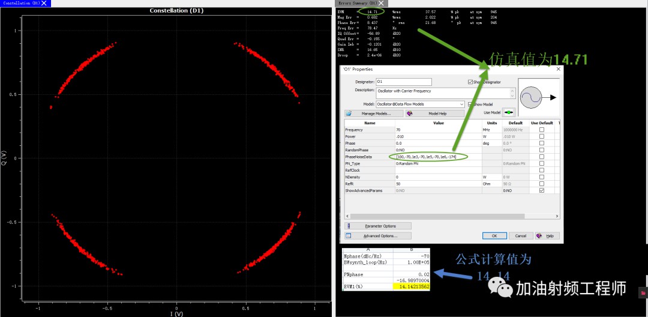Viewport: 648px width, 317px height.
Task: Click the Name column header
Action: (370, 122)
